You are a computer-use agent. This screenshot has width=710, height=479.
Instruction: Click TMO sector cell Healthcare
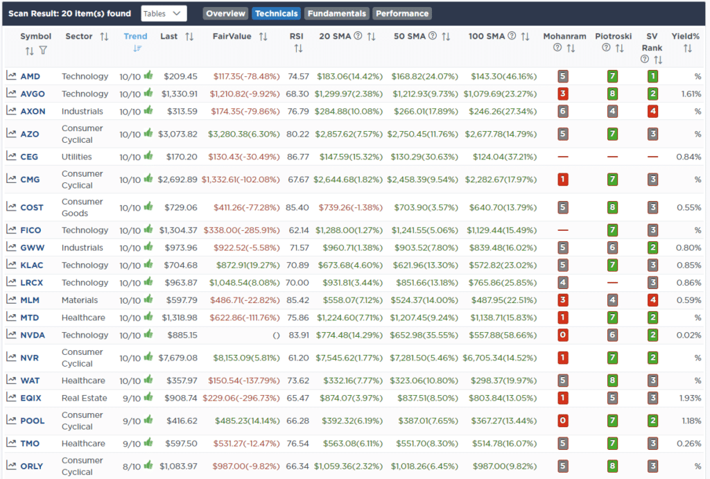coord(83,443)
